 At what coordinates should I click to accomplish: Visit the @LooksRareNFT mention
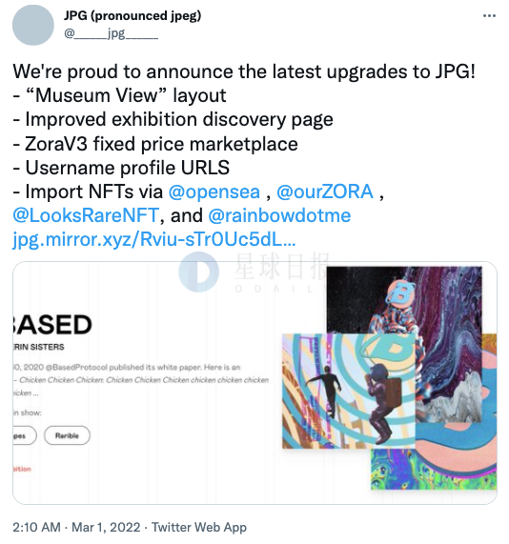pos(86,215)
